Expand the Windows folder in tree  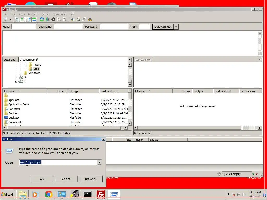click(21, 73)
